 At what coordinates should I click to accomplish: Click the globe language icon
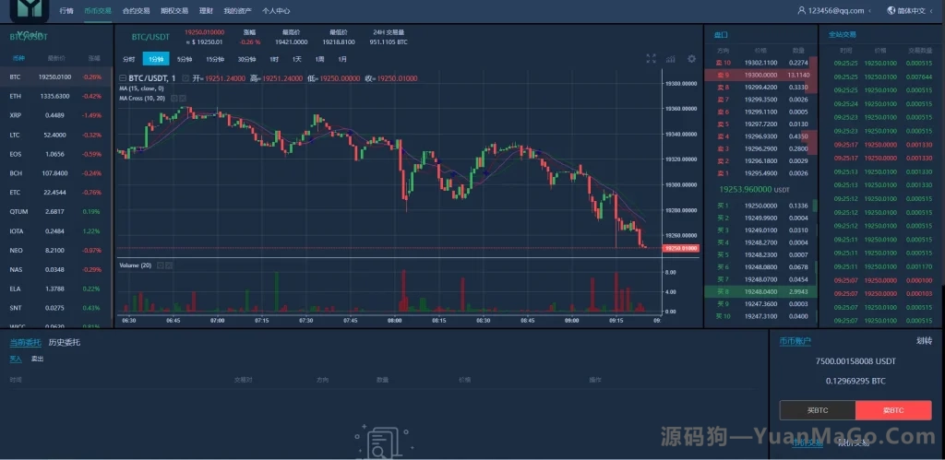coord(891,10)
